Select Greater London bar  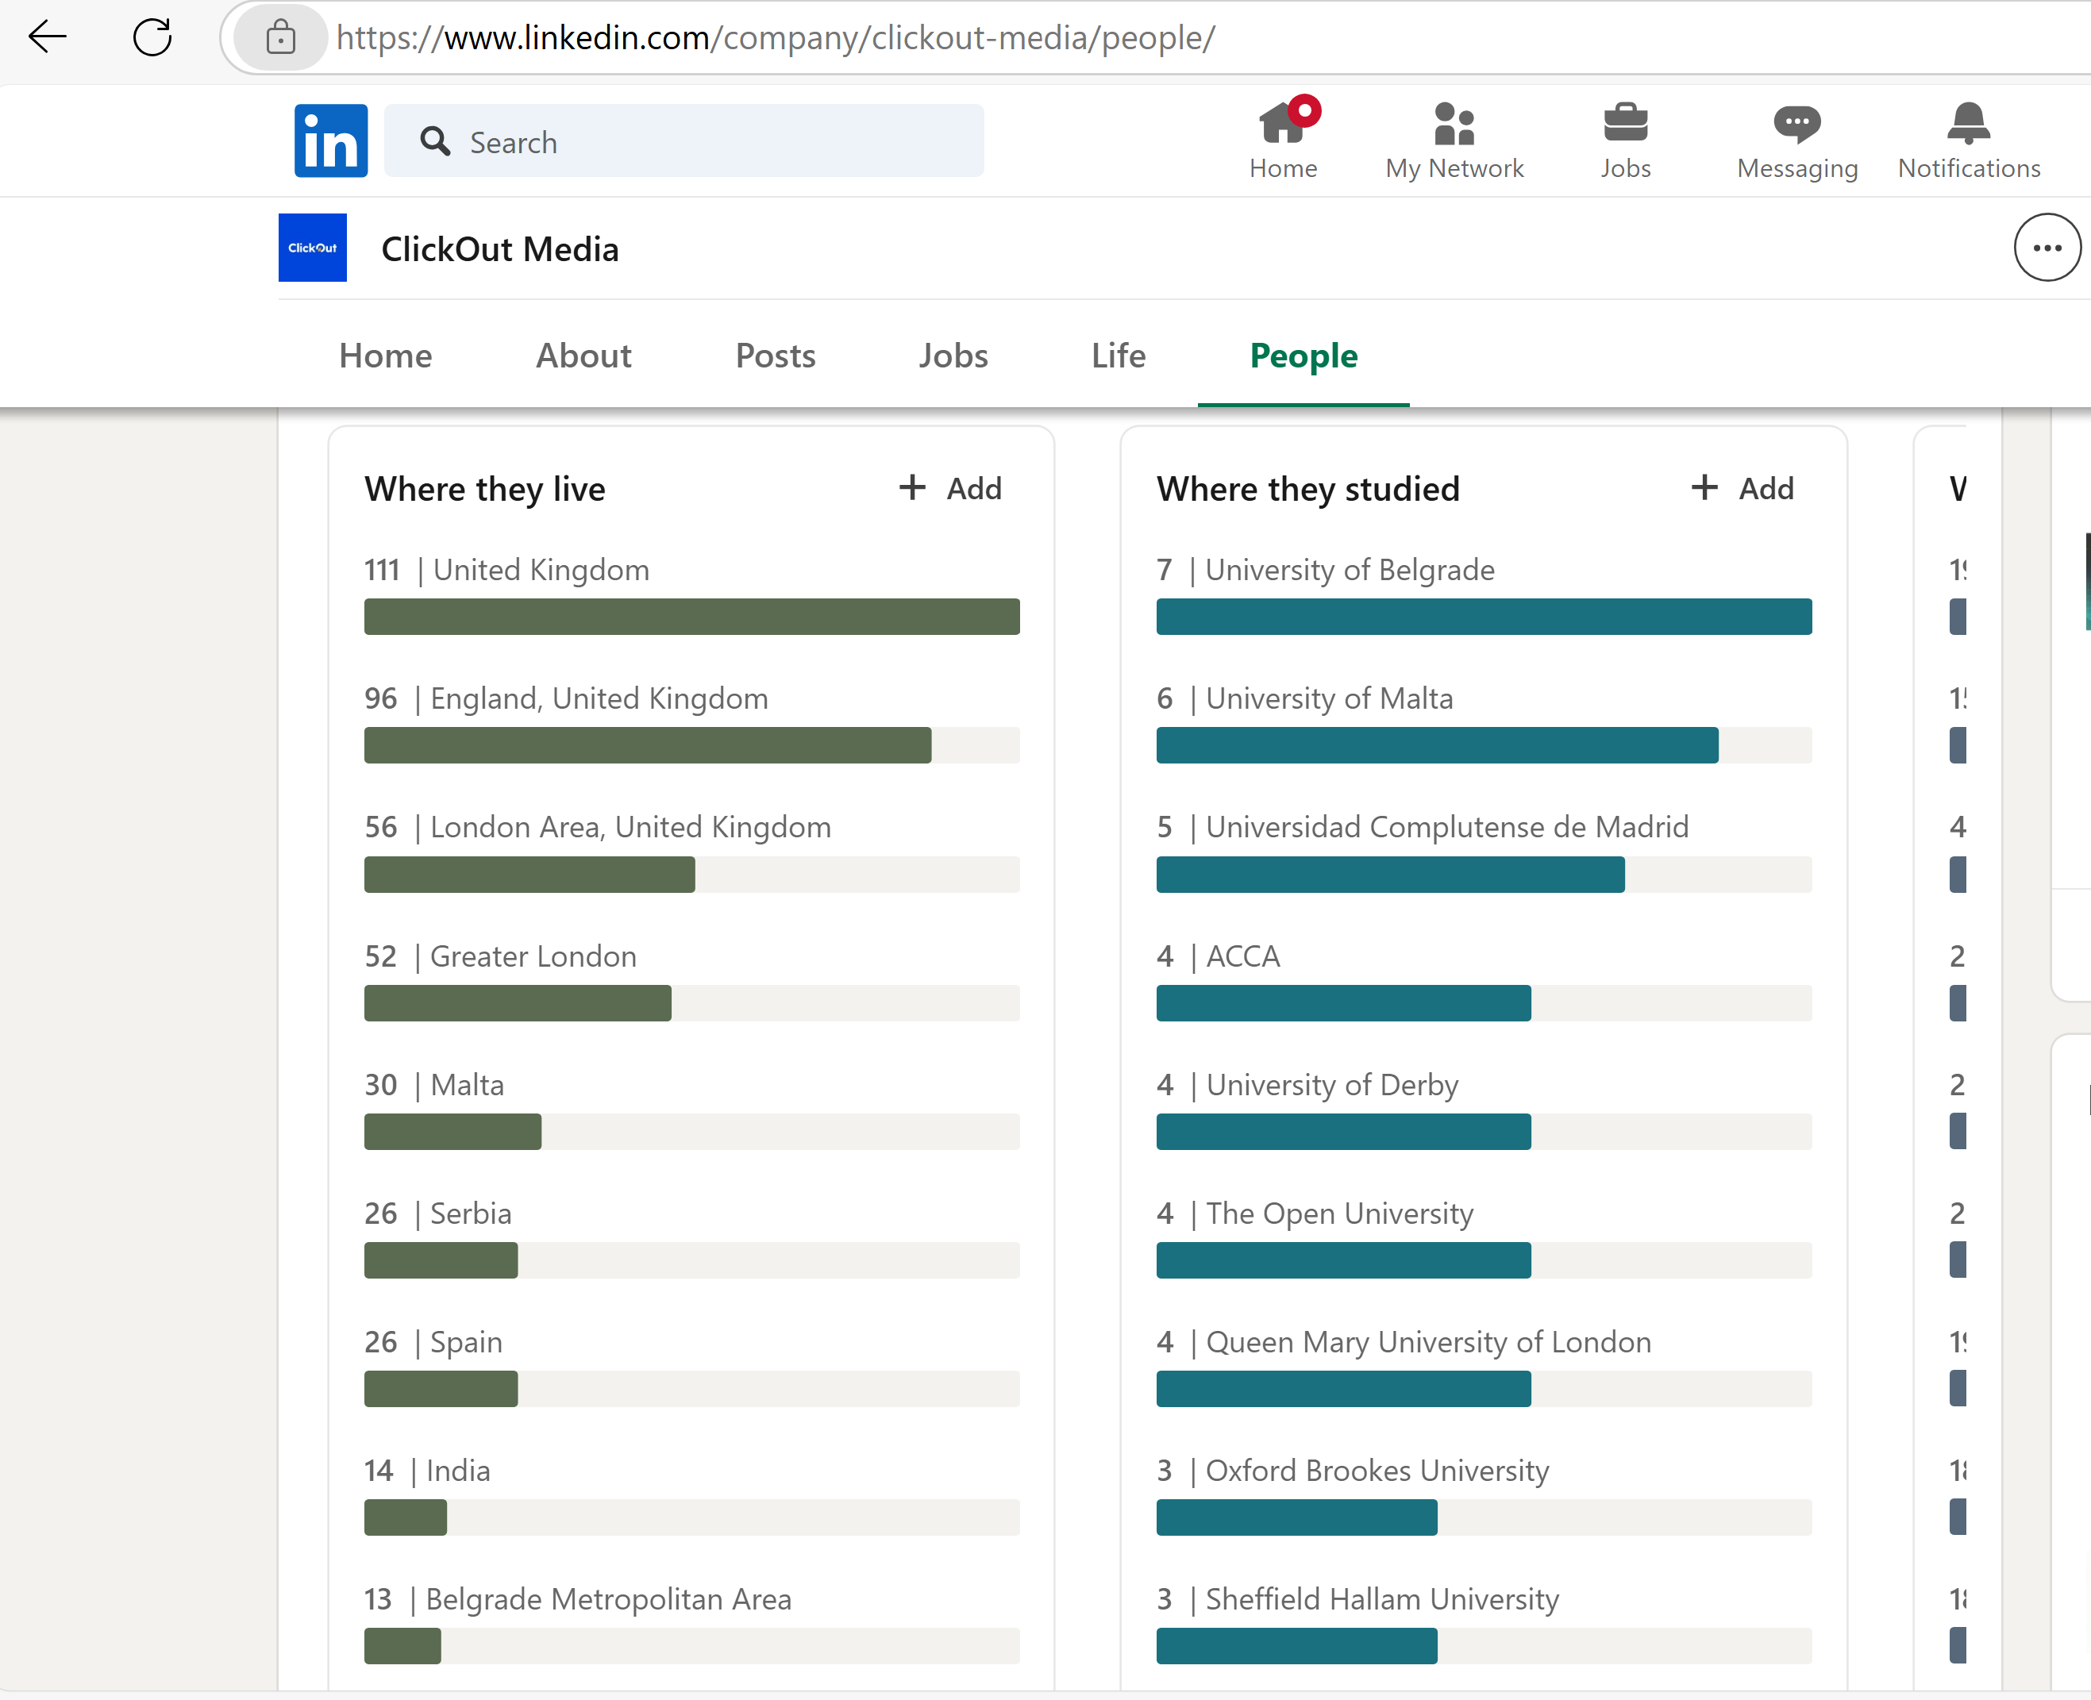(x=691, y=1002)
